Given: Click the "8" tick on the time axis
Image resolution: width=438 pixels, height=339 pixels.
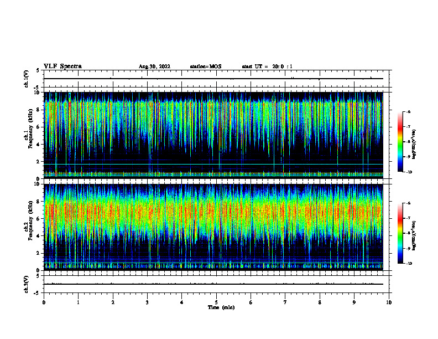Looking at the screenshot, I should coord(320,302).
